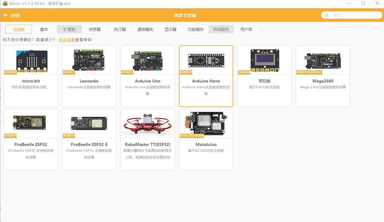Image resolution: width=384 pixels, height=222 pixels.
Task: Click the Mega 2560主控板控制的设备 description
Action: tap(323, 87)
